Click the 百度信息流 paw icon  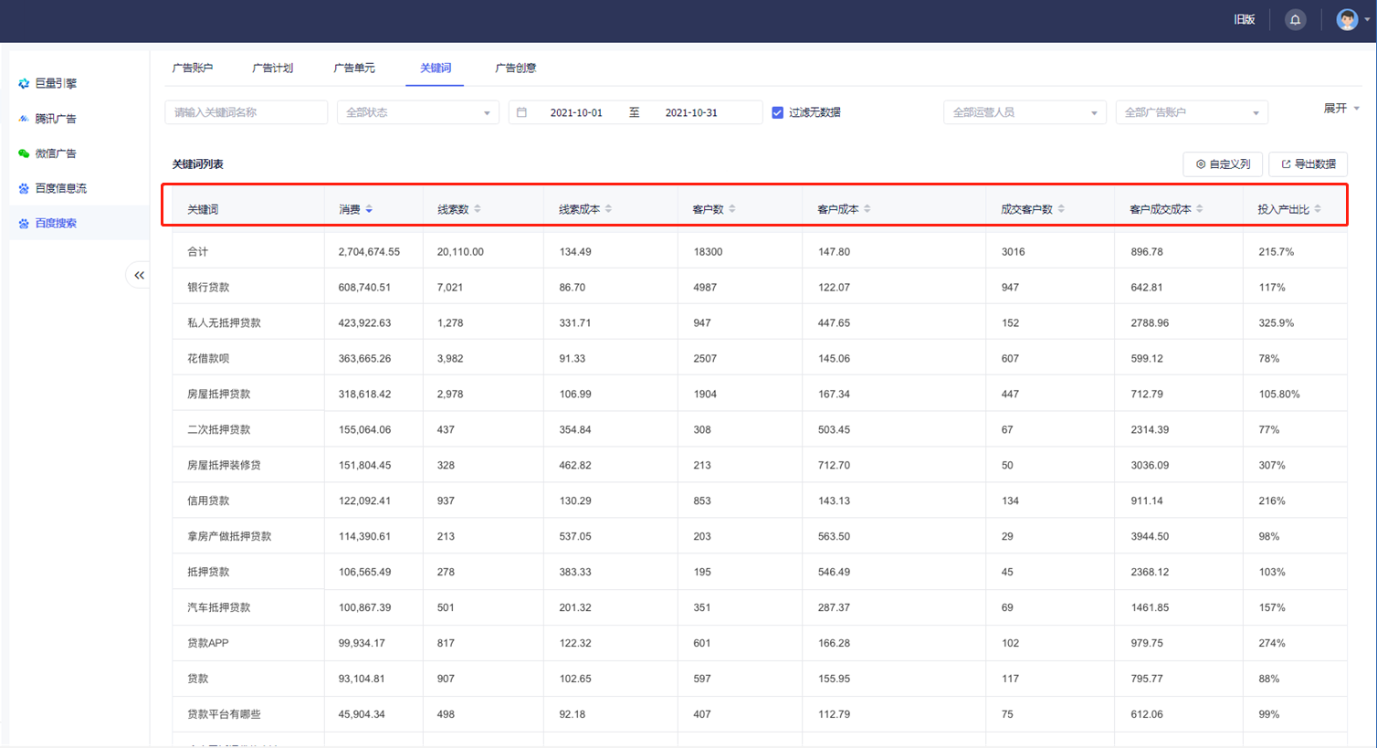[x=24, y=188]
